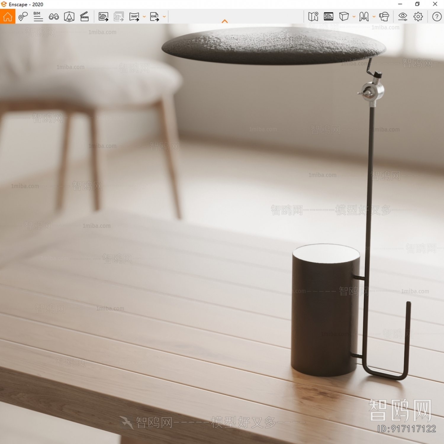Click the screenshot export icon

point(103,17)
